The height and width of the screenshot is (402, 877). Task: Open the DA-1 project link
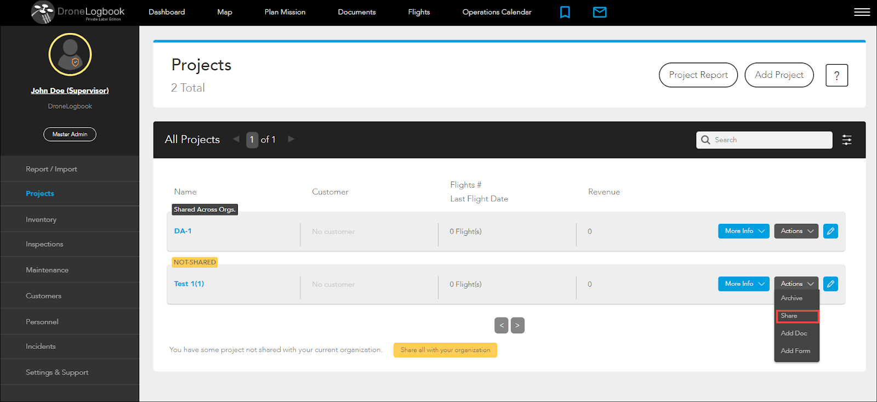click(183, 231)
